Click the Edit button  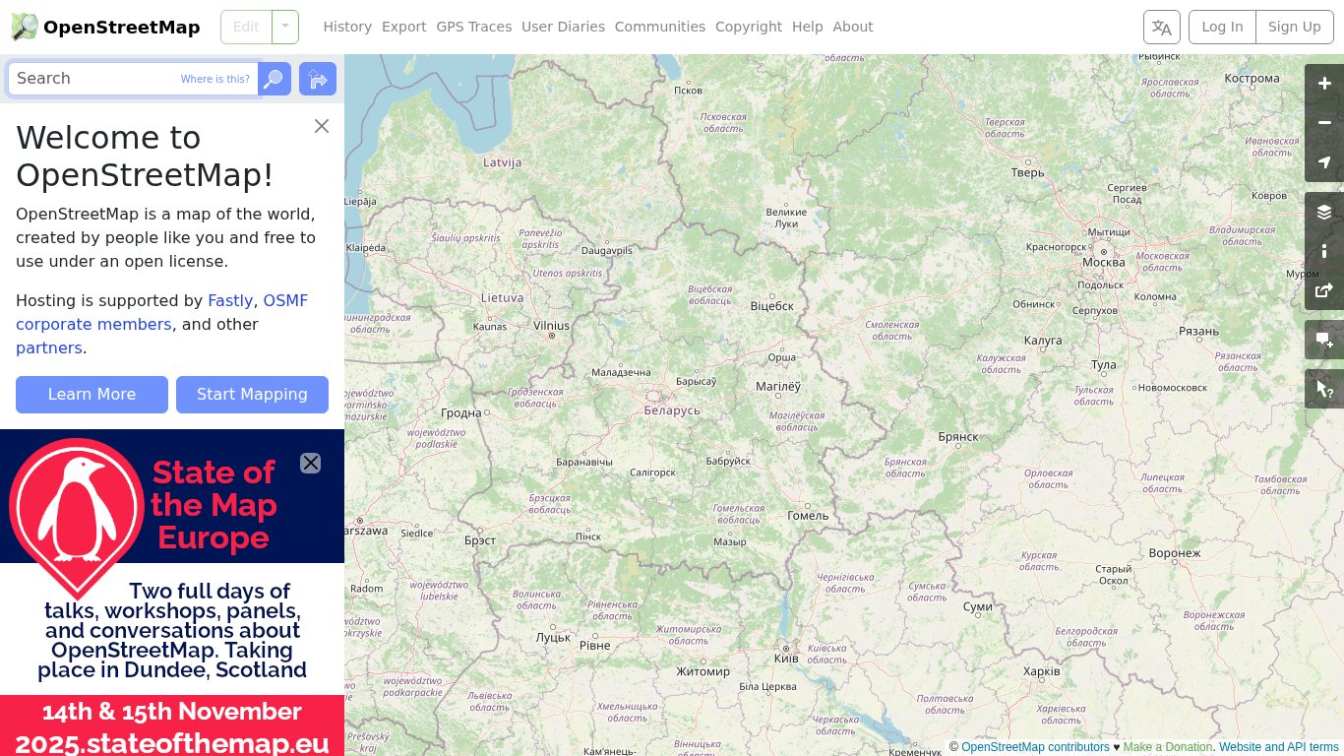coord(246,27)
